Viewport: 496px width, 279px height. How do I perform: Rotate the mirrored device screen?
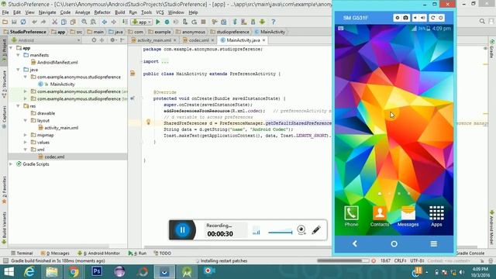click(432, 18)
